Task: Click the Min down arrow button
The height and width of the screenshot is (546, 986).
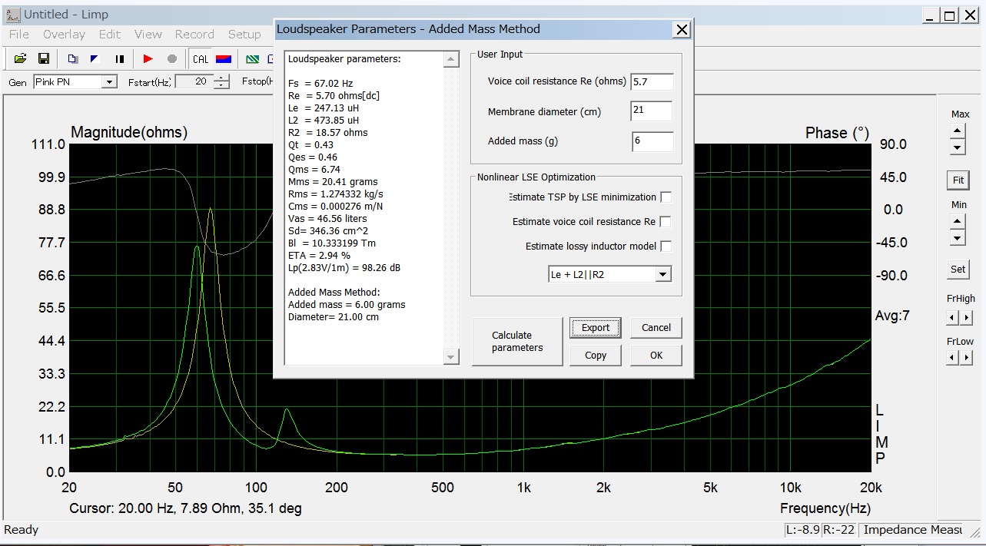Action: click(x=957, y=237)
